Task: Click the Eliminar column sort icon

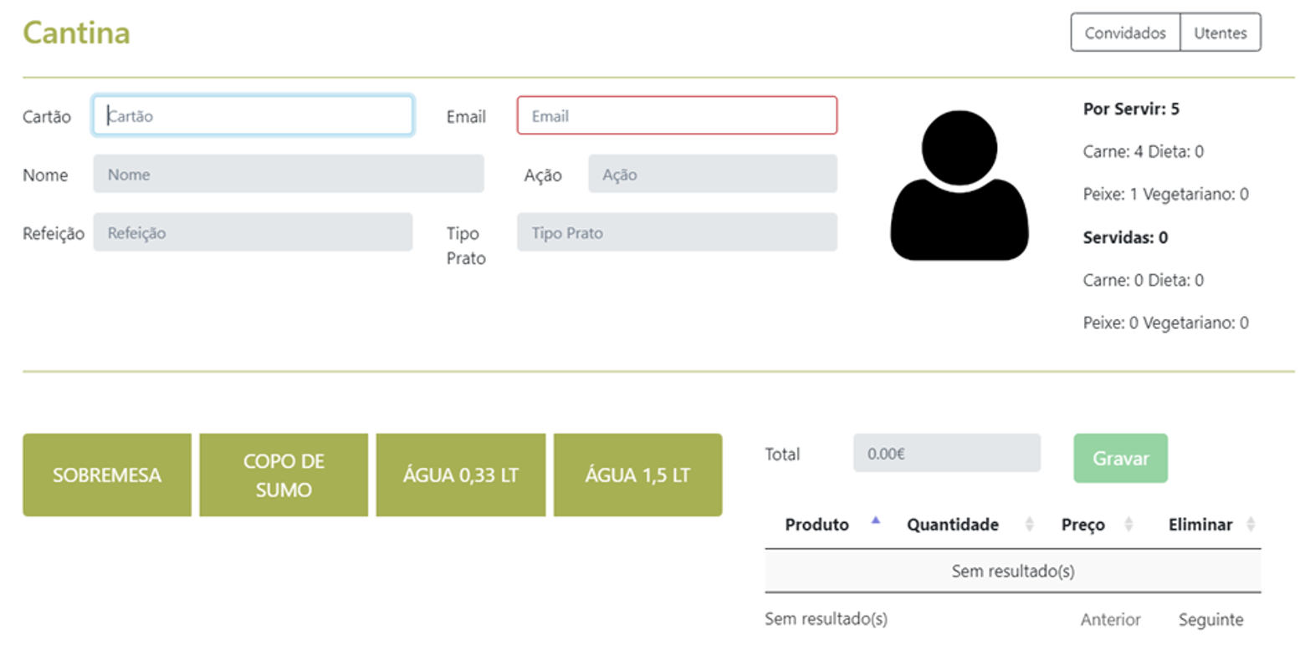Action: coord(1251,524)
